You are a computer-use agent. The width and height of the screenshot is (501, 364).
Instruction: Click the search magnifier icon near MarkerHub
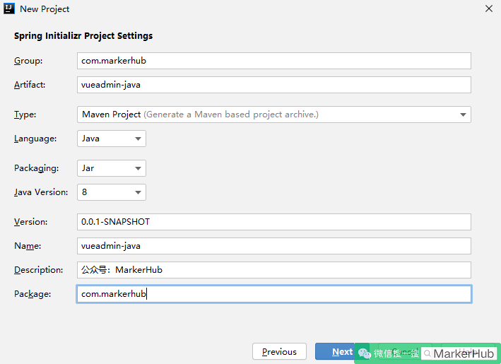(428, 353)
